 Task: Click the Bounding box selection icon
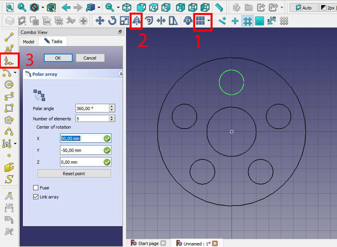tap(51, 7)
